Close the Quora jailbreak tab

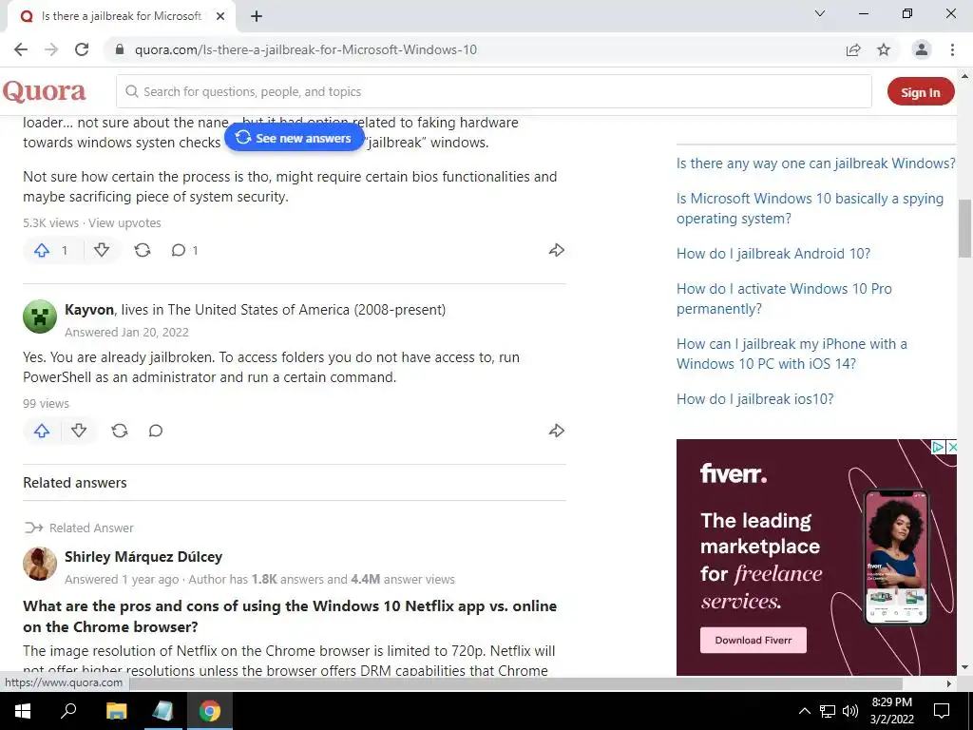click(220, 17)
